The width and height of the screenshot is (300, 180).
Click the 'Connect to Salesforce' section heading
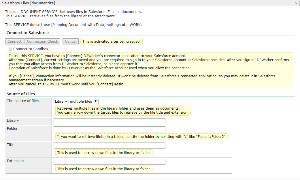[28, 33]
